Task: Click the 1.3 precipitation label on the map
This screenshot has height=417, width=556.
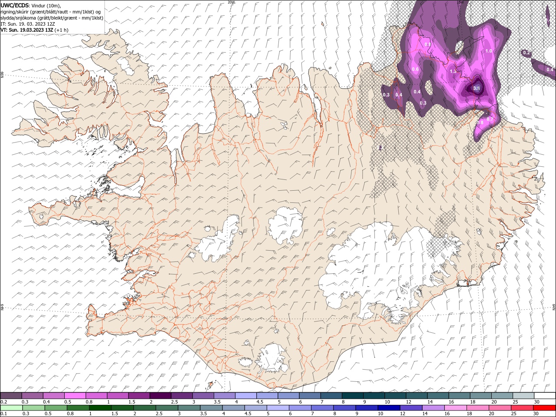Action: pos(453,71)
